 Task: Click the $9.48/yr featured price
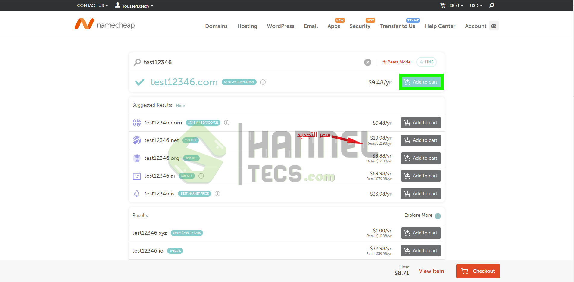(x=380, y=82)
